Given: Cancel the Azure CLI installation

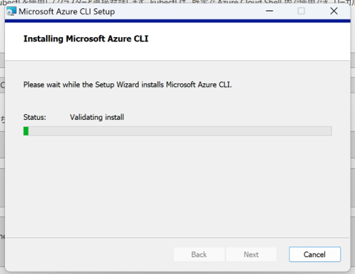Looking at the screenshot, I should click(x=314, y=254).
